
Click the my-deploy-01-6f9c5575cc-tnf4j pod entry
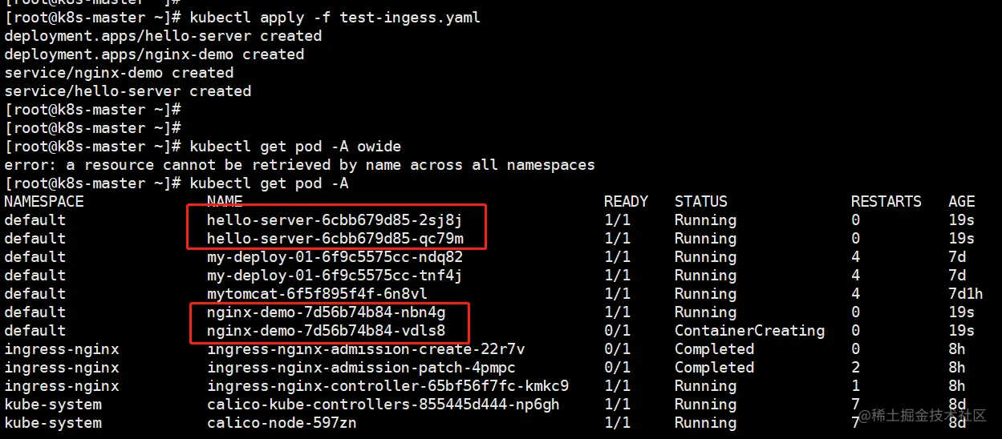[335, 276]
